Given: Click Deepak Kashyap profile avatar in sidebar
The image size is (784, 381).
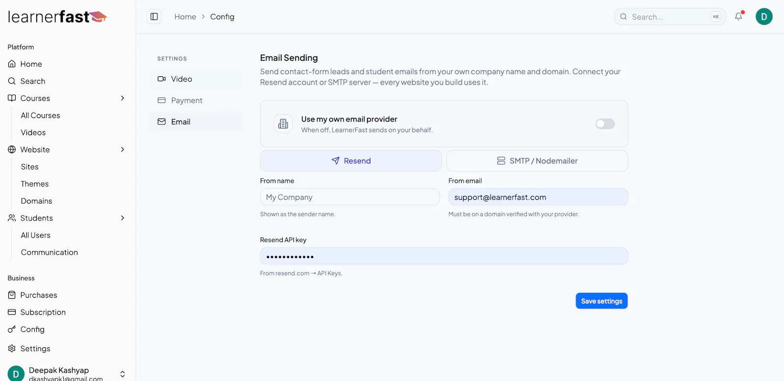Looking at the screenshot, I should (x=16, y=374).
